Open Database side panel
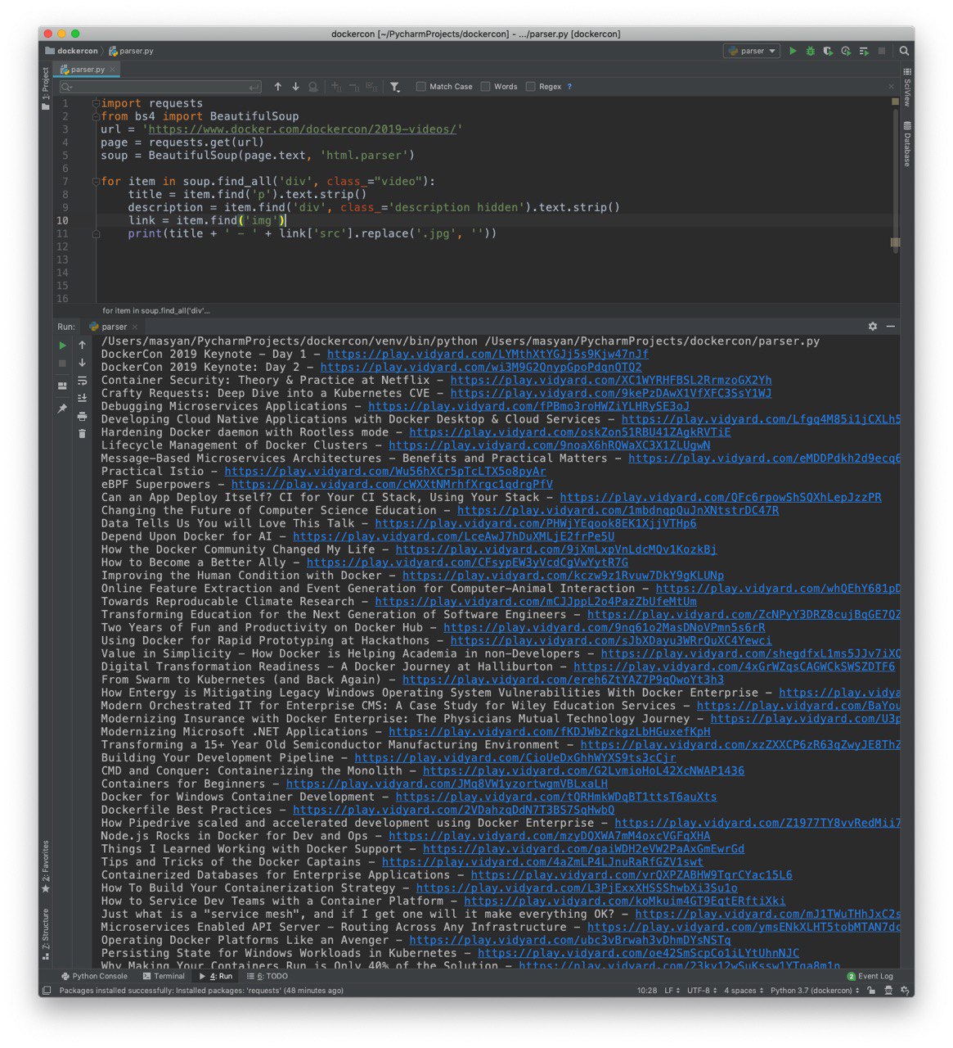The image size is (953, 1048). pos(907,144)
